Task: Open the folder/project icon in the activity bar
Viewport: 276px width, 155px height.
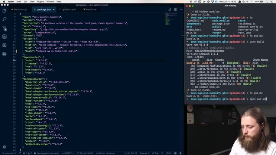Action: tap(4, 53)
